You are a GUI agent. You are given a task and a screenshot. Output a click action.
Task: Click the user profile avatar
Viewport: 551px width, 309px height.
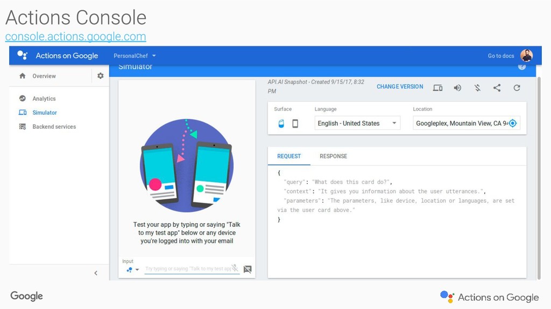526,55
